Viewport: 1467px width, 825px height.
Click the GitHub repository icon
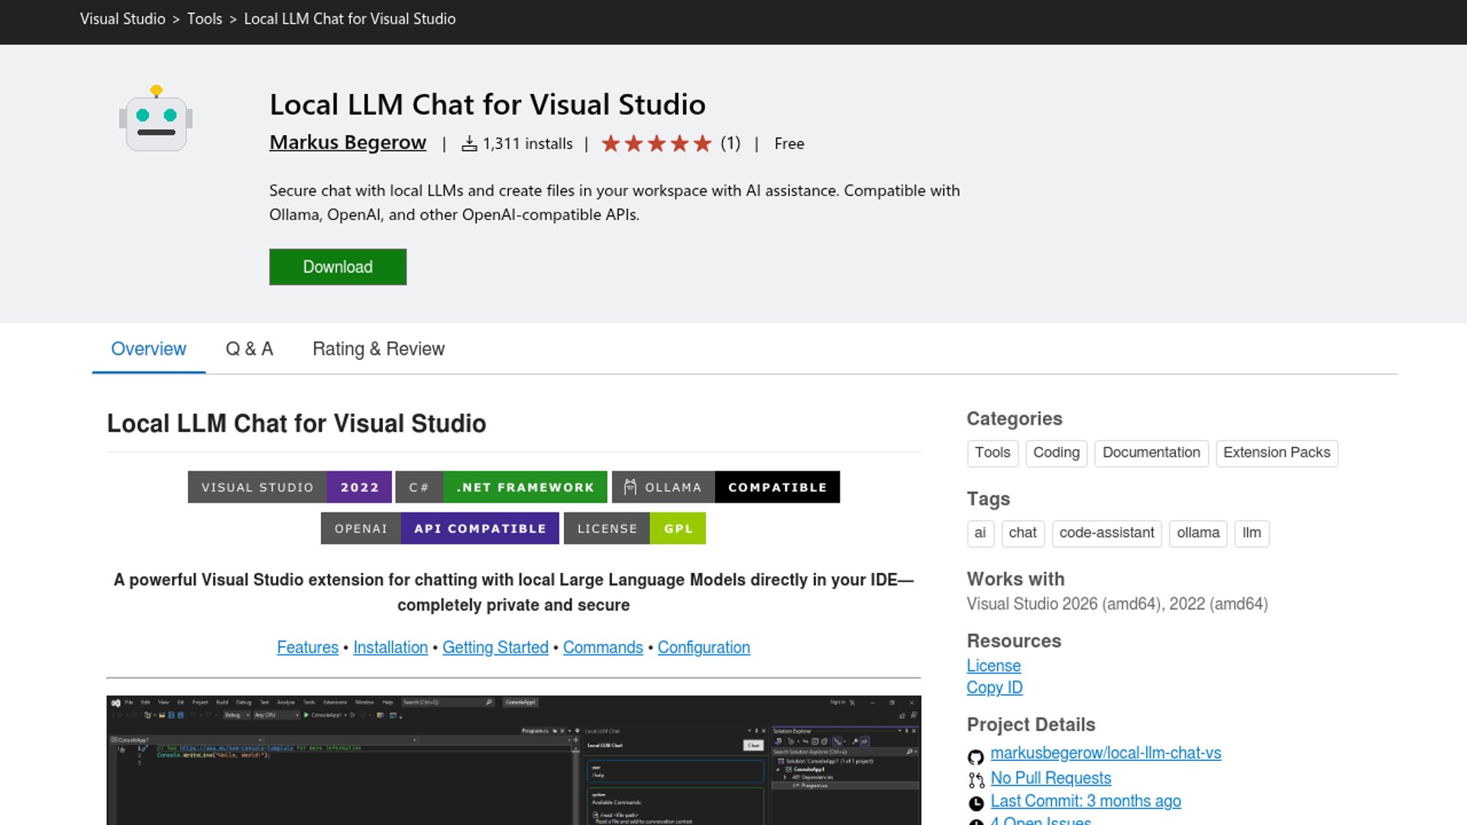pos(976,757)
